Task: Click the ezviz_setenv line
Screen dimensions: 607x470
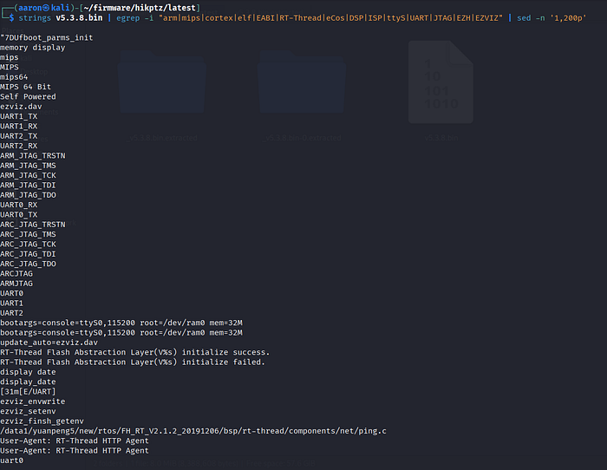Action: point(28,412)
